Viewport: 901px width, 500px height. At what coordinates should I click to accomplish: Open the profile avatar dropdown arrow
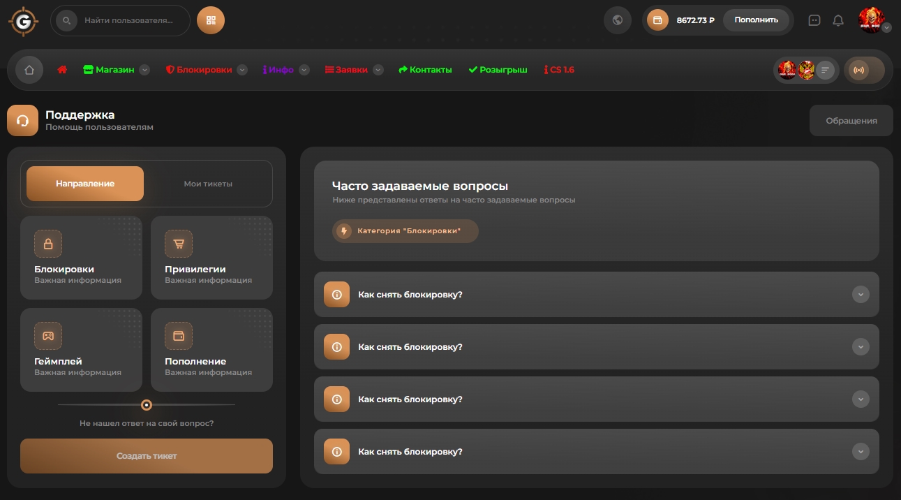tap(886, 28)
